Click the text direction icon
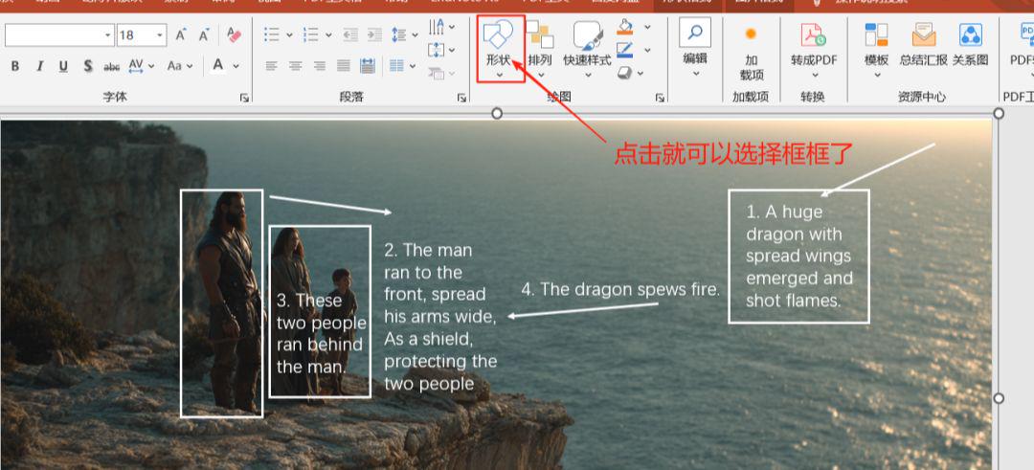This screenshot has width=1034, height=470. 437,27
